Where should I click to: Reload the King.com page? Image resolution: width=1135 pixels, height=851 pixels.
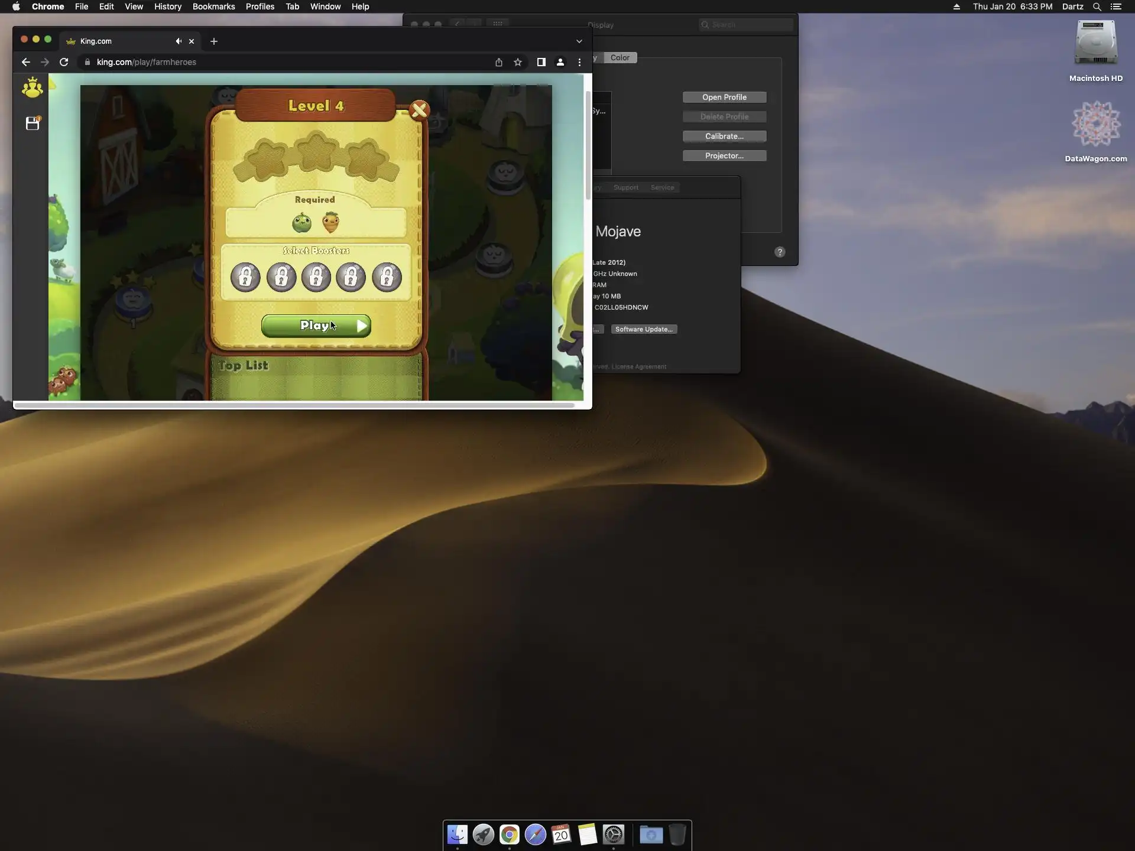(64, 62)
